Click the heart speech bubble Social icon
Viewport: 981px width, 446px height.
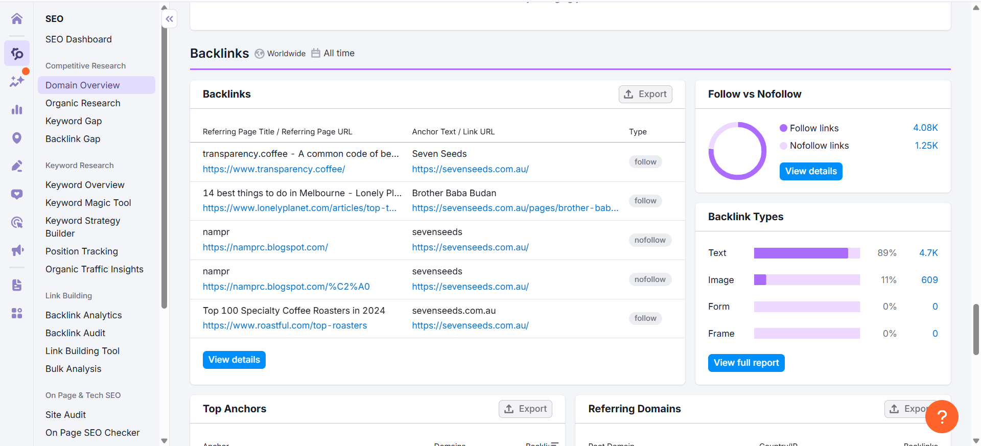[17, 194]
